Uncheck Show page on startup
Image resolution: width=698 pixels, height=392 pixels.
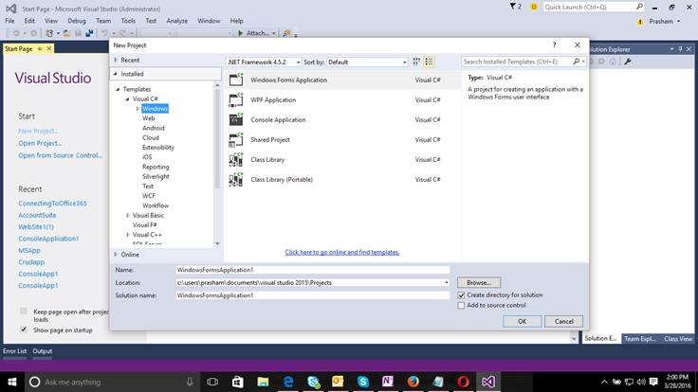tap(24, 330)
